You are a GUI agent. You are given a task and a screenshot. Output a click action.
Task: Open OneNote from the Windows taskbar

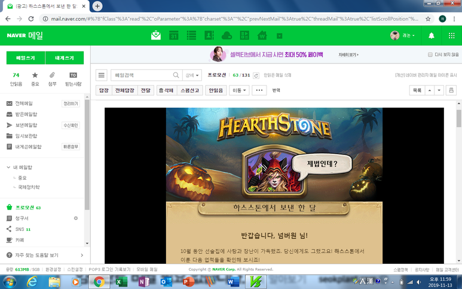click(x=144, y=282)
